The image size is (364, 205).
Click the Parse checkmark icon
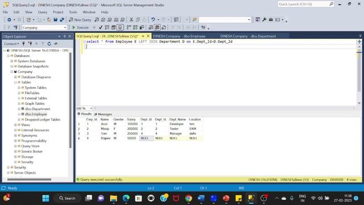coord(101,27)
